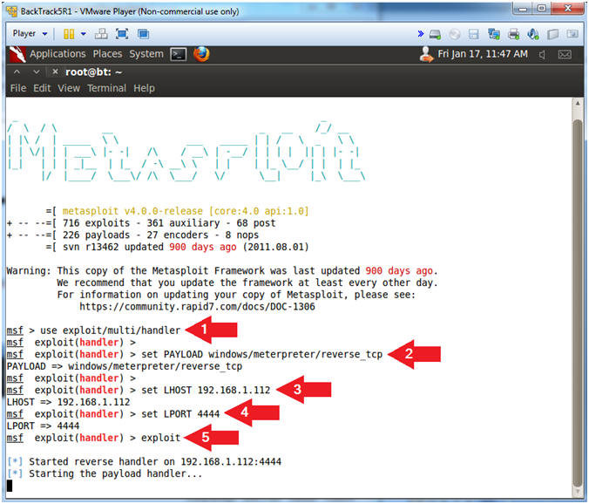Screen dimensions: 589x504
Task: Expand the power options arrow beside pause
Action: [84, 34]
